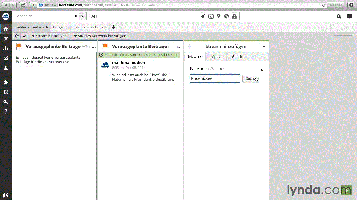Reload the page in Safari
This screenshot has width=357, height=200.
[x=324, y=5]
